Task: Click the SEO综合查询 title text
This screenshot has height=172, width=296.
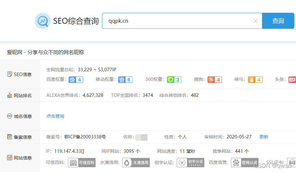Action: point(76,21)
